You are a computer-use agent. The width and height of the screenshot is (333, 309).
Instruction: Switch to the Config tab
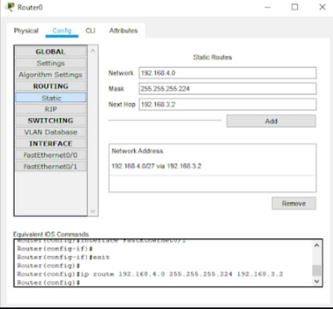tap(62, 31)
